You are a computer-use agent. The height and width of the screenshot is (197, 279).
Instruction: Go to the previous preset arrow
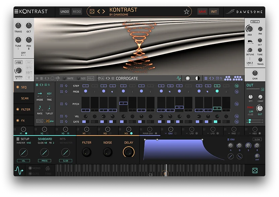98,12
